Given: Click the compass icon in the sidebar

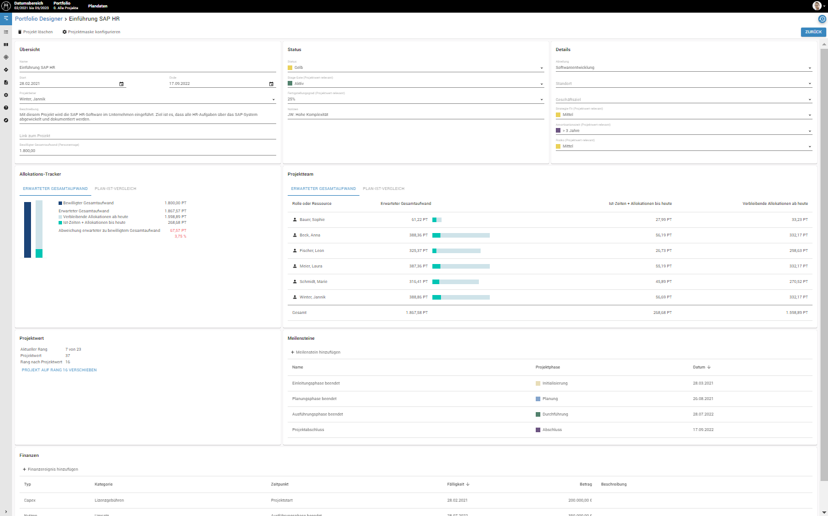Looking at the screenshot, I should coord(6,121).
